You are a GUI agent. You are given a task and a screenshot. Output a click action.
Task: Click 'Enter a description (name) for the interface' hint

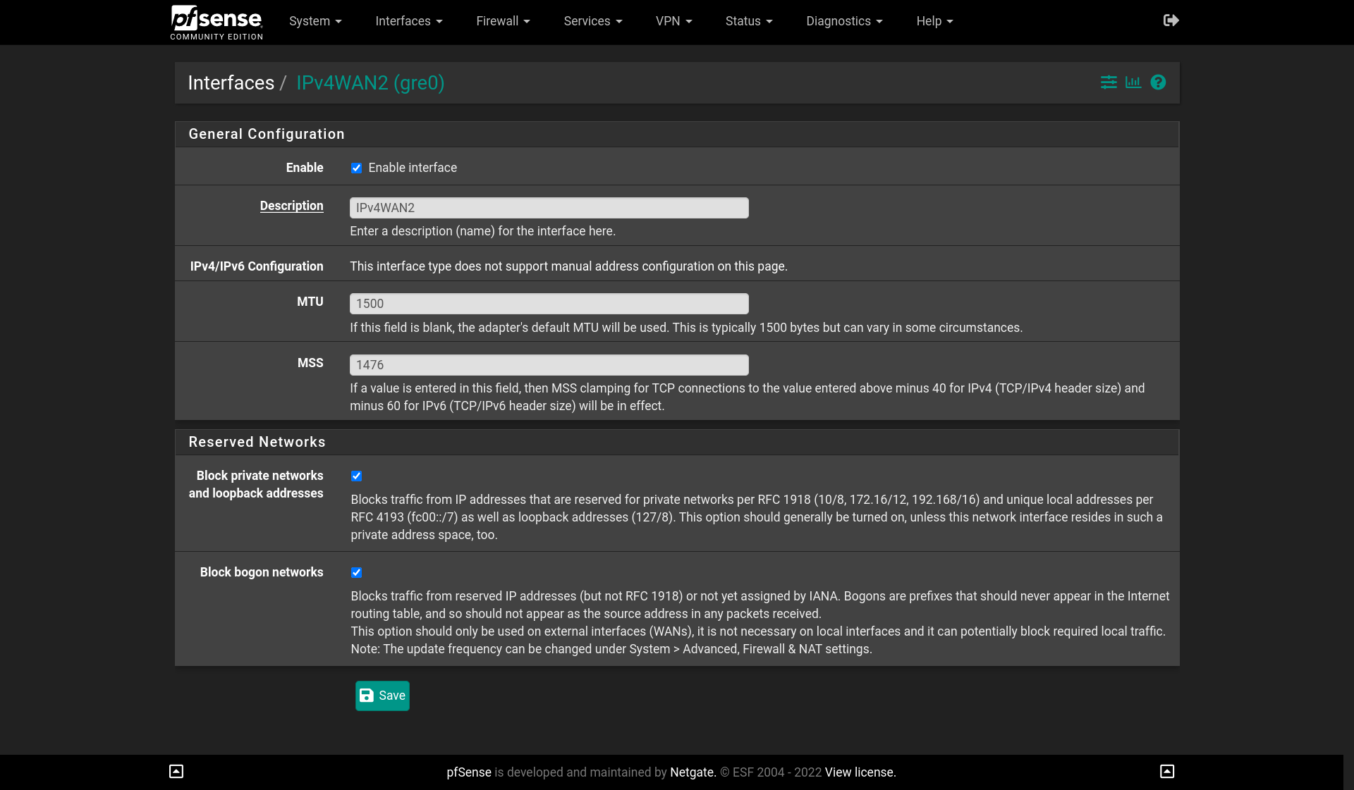tap(482, 231)
